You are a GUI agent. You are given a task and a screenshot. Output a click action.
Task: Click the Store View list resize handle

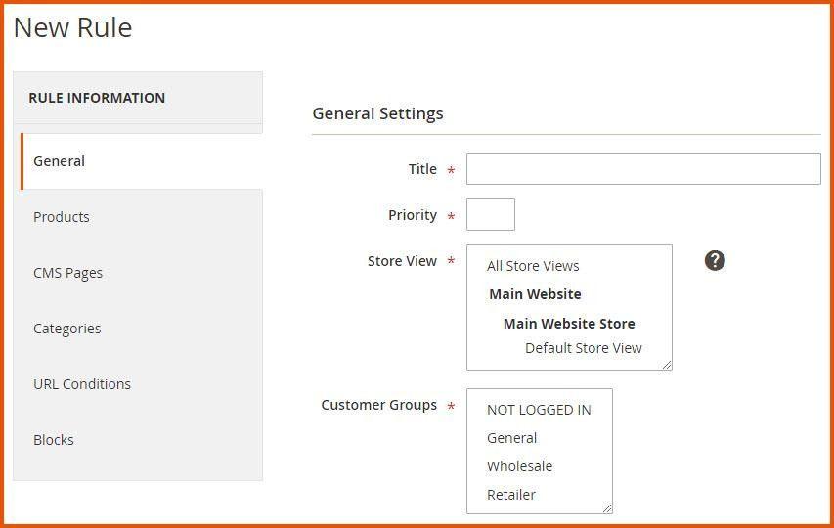[667, 365]
